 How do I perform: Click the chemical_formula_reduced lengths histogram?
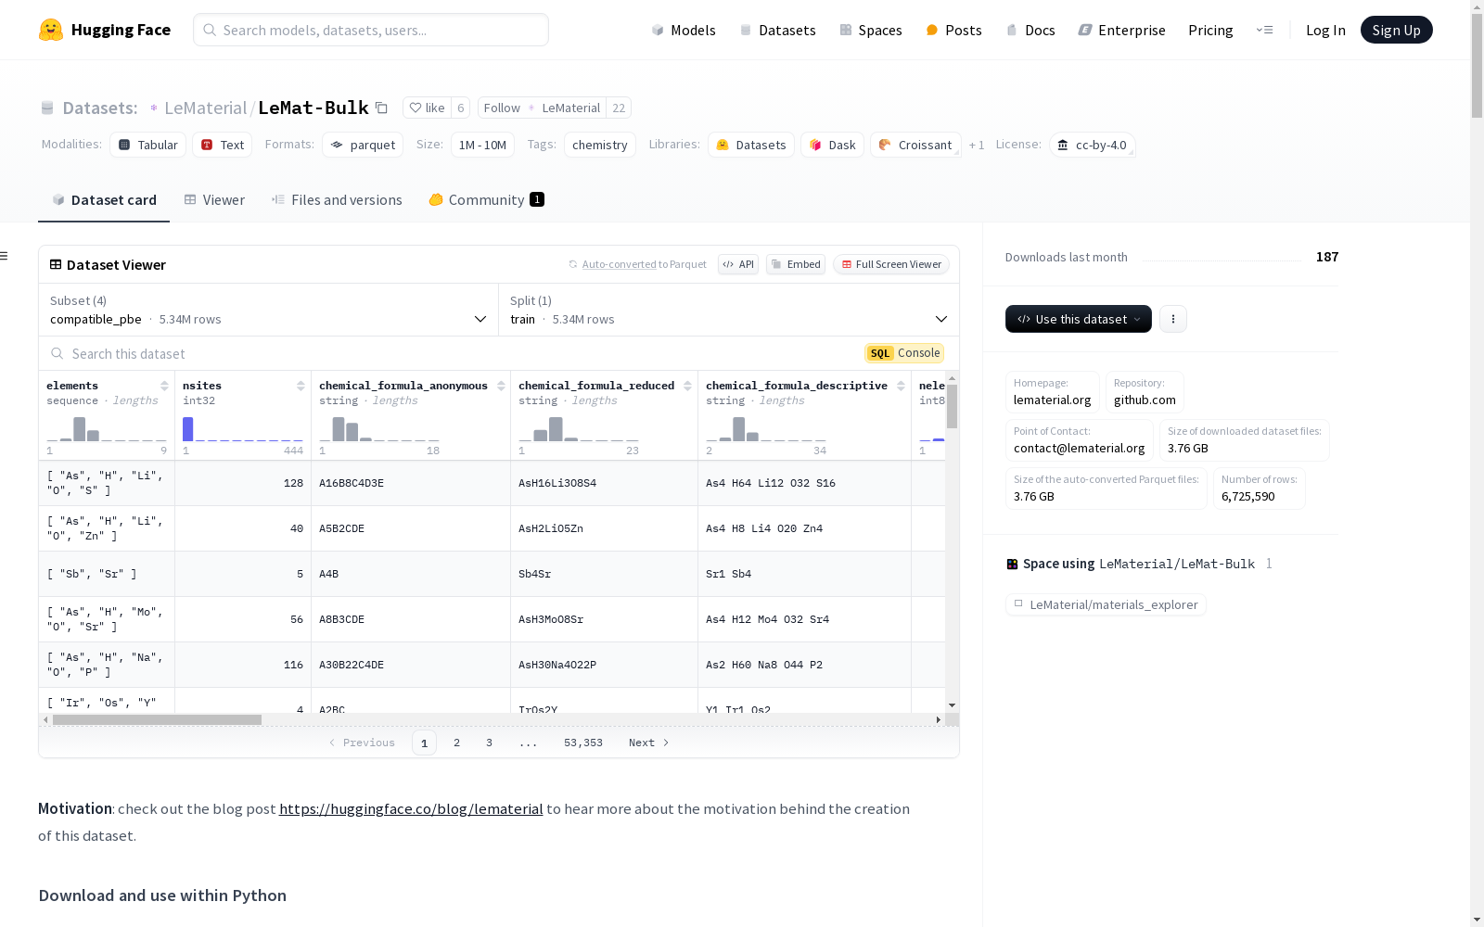579,429
